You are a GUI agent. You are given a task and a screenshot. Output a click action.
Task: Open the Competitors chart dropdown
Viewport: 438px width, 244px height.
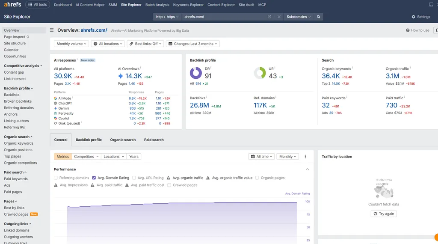coord(86,157)
